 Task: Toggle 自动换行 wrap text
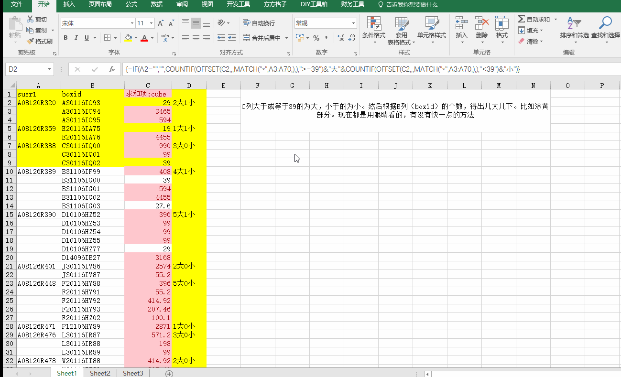259,23
